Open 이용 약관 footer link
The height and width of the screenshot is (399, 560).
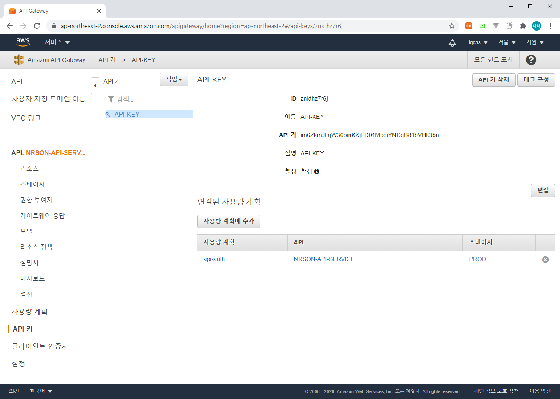pyautogui.click(x=540, y=391)
